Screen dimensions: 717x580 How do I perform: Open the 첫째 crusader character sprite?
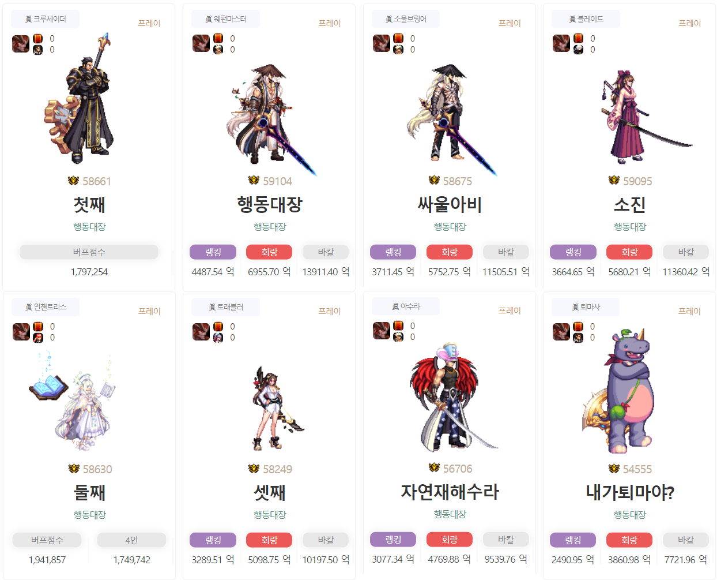pos(80,99)
